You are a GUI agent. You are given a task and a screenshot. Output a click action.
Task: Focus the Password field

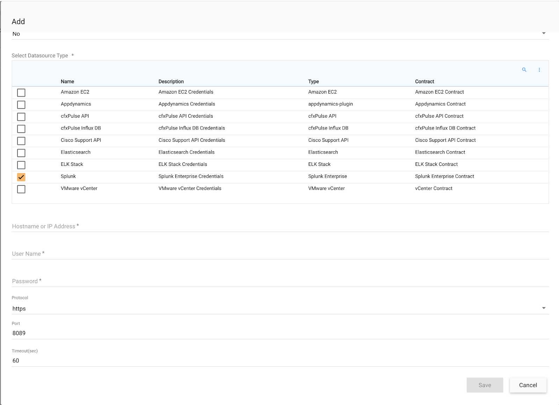pyautogui.click(x=280, y=281)
